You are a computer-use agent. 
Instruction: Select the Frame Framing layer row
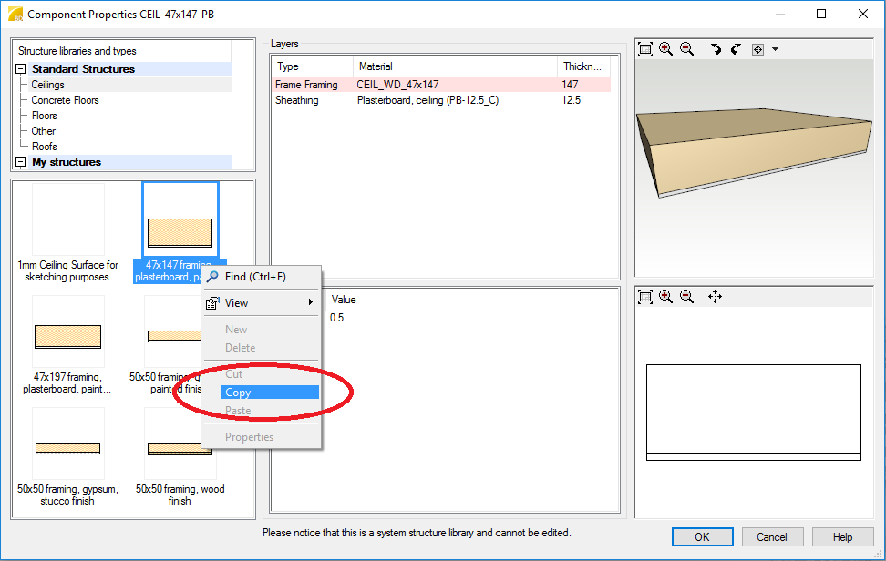point(441,85)
